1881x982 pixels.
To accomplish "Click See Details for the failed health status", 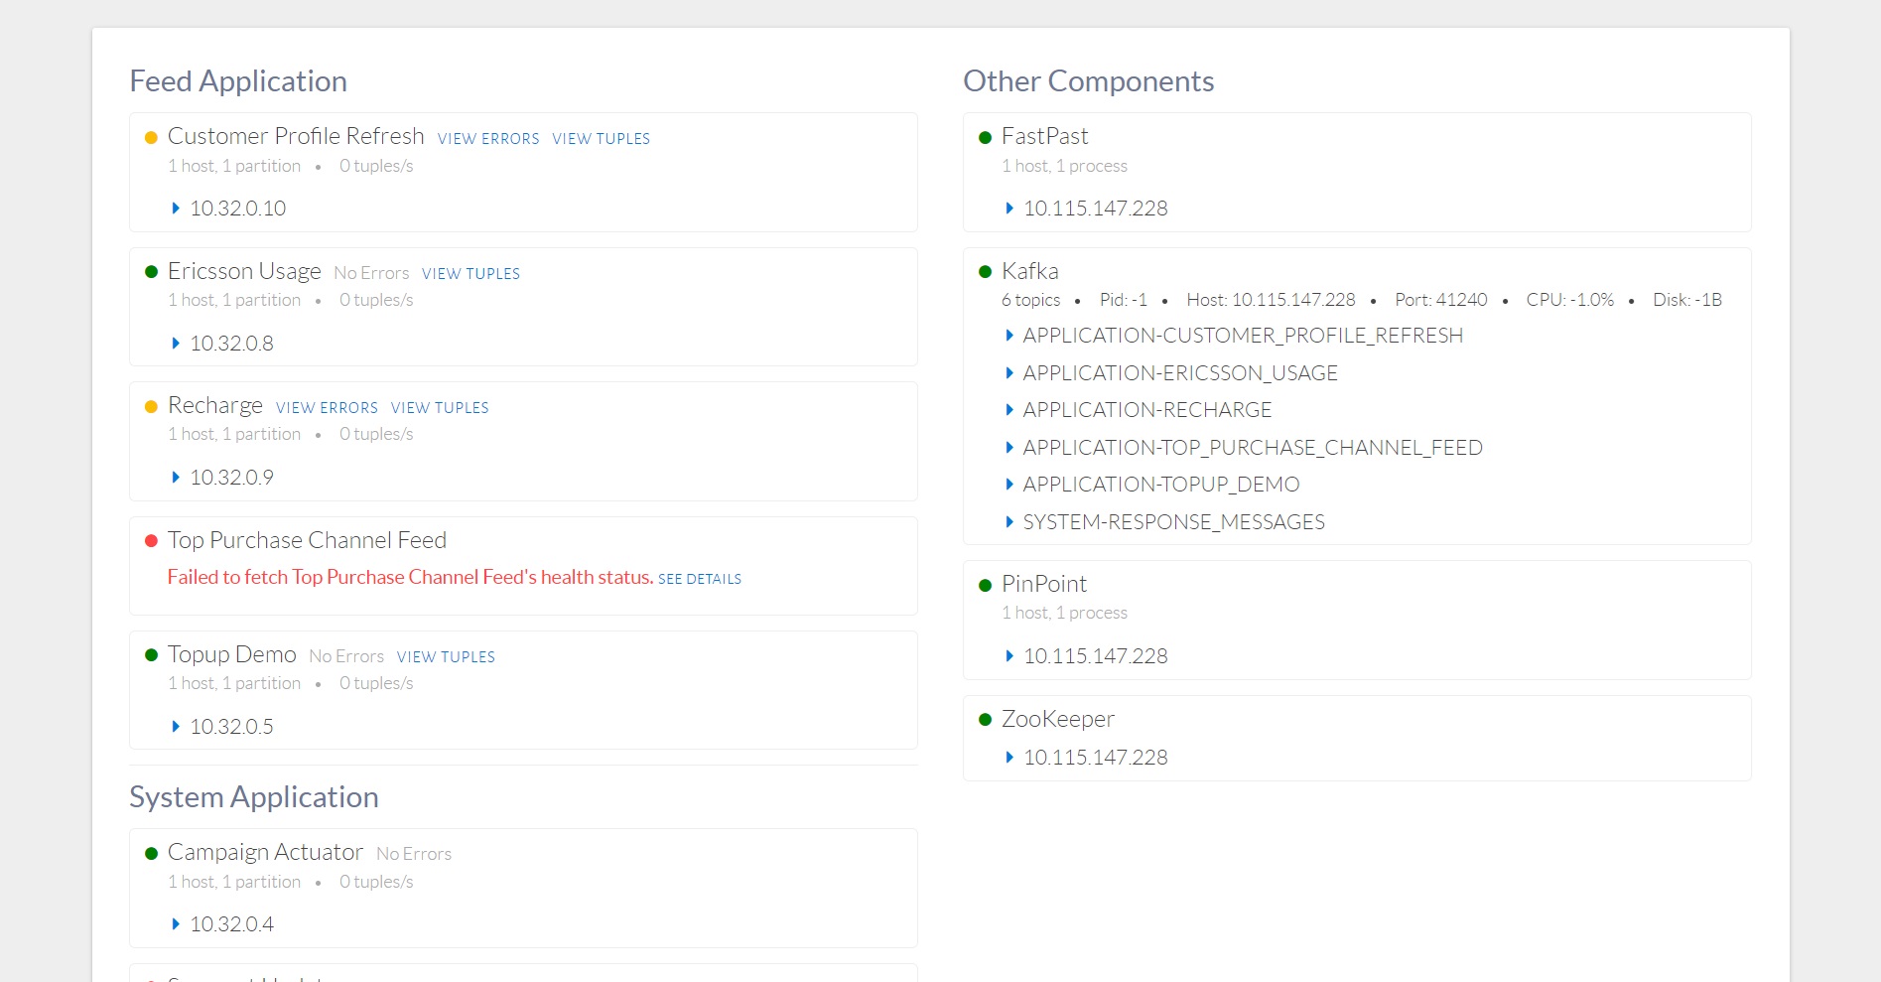I will [699, 579].
